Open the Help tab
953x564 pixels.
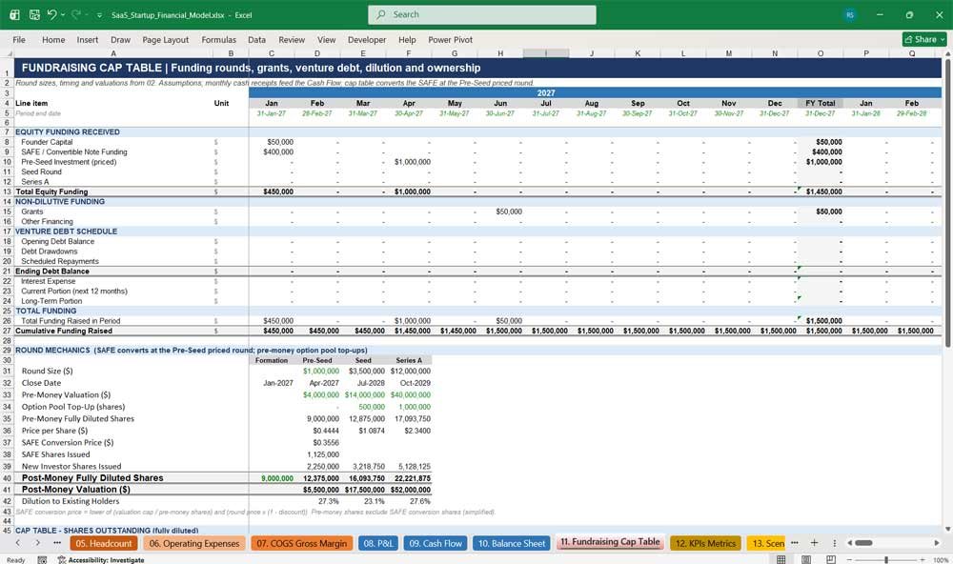point(407,39)
